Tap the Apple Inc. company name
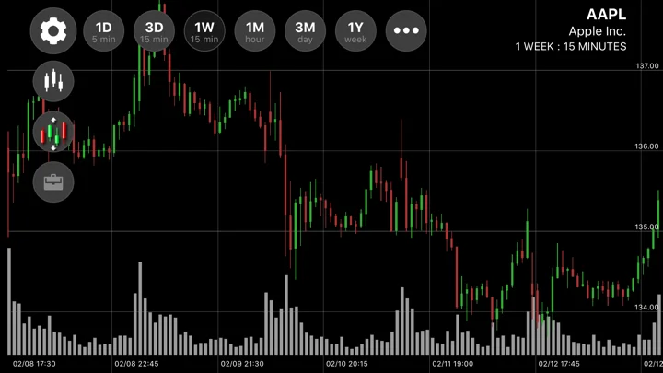Viewport: 663px width, 373px height. tap(597, 31)
